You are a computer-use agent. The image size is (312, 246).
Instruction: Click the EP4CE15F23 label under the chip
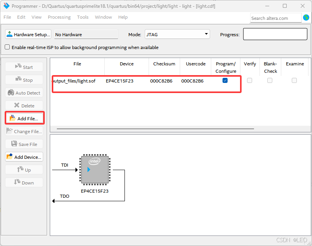click(x=95, y=191)
